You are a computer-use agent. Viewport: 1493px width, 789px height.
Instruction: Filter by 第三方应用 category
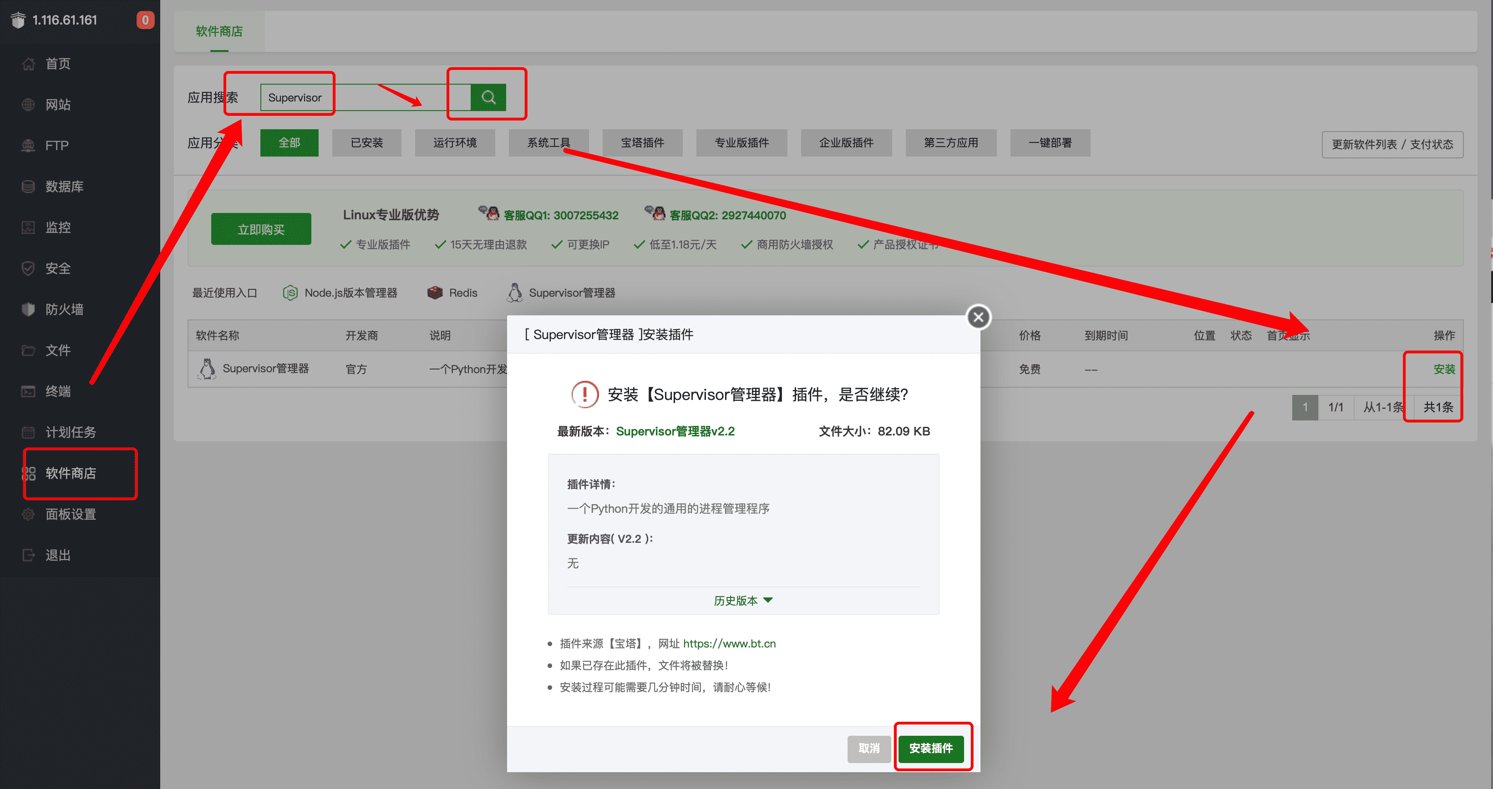coord(951,142)
